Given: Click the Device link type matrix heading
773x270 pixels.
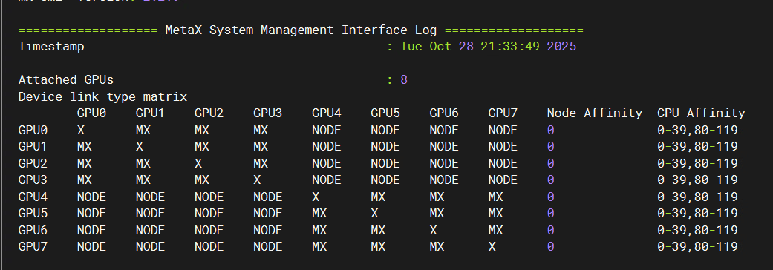Looking at the screenshot, I should (x=103, y=96).
